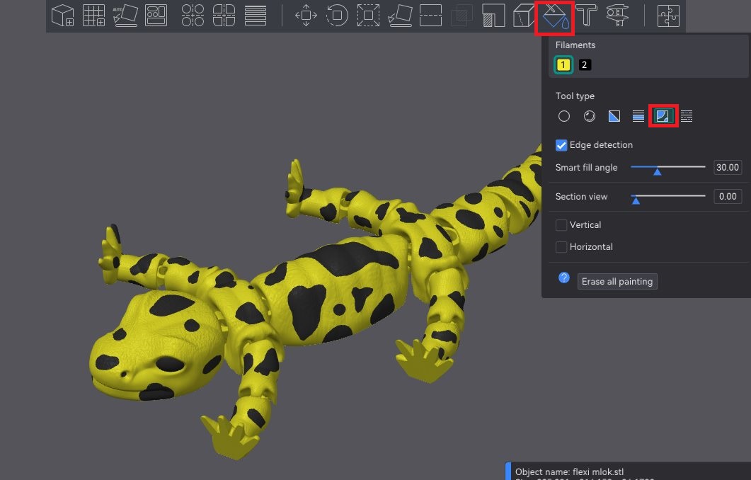Disable the Edge detection checkbox
This screenshot has width=751, height=480.
tap(562, 145)
